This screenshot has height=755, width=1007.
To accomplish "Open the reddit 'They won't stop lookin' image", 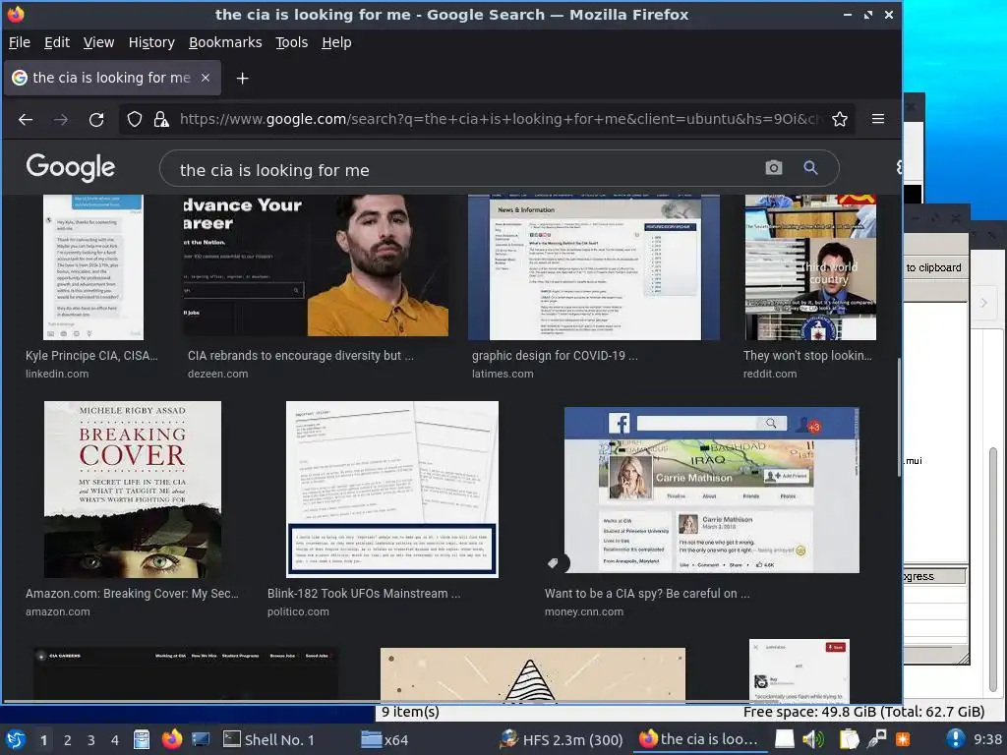I will [810, 267].
